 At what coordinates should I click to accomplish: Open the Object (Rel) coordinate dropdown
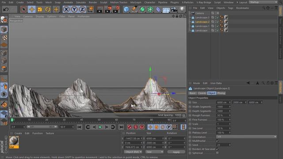[x=133, y=152]
